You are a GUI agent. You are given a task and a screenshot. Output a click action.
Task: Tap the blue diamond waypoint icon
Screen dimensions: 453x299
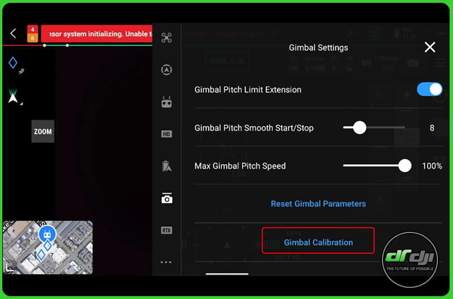click(x=13, y=63)
